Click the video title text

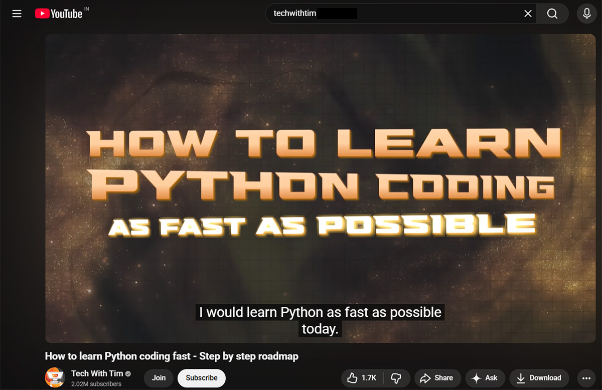click(x=172, y=356)
